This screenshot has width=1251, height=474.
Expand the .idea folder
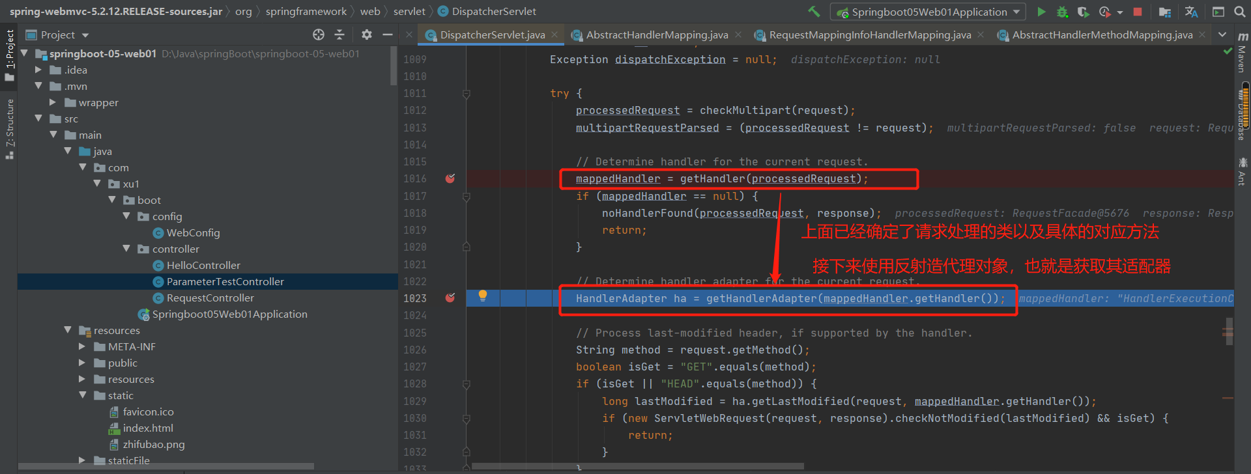(38, 70)
